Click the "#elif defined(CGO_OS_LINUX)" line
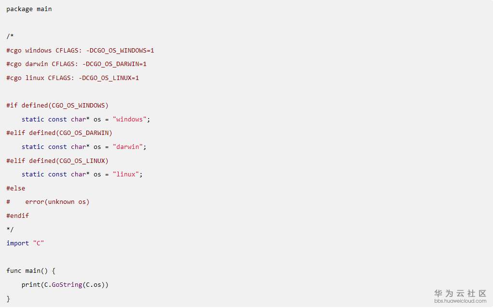This screenshot has height=308, width=493. tap(57, 161)
